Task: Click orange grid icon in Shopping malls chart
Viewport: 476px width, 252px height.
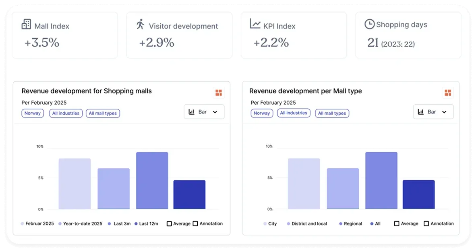Action: click(x=219, y=93)
